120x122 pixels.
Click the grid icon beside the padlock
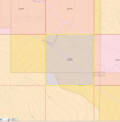pyautogui.click(x=13, y=120)
